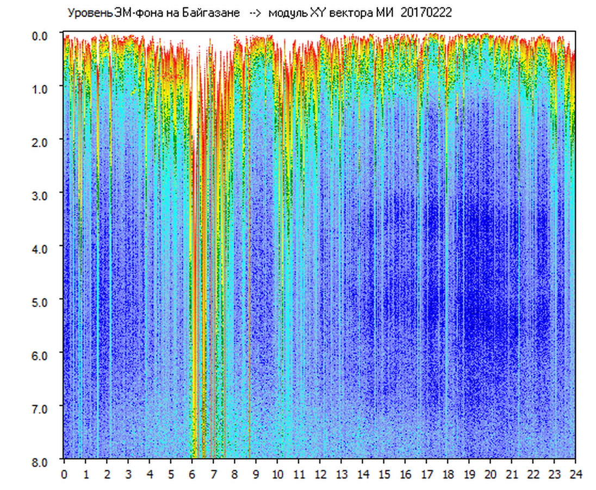Image resolution: width=596 pixels, height=490 pixels.
Task: Select the hour 3 label on x-axis
Action: pyautogui.click(x=128, y=474)
